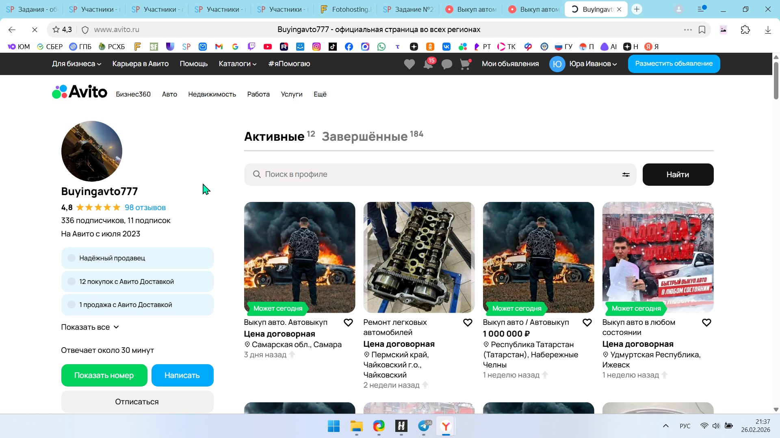Open favorites heart icon in header
Screen dimensions: 780x438
coord(409,64)
